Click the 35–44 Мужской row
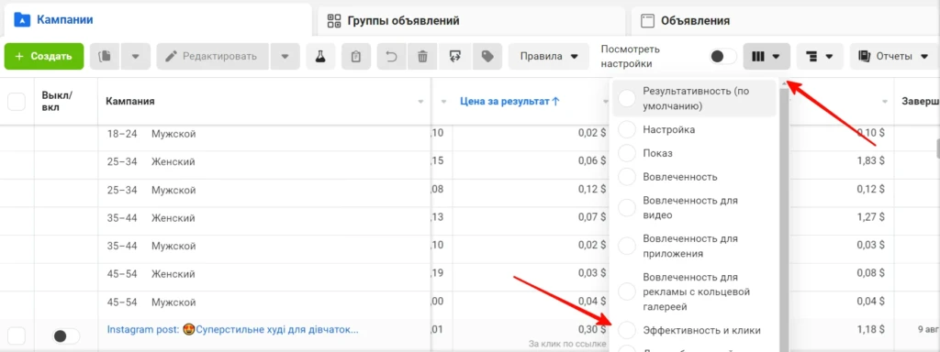The height and width of the screenshot is (352, 940). coord(151,246)
